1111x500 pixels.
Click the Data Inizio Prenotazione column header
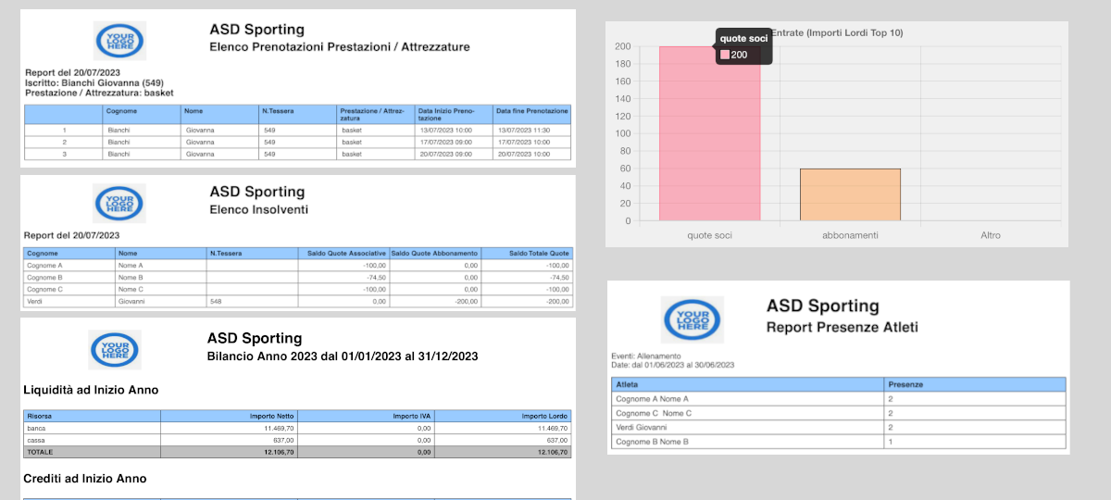[x=453, y=114]
